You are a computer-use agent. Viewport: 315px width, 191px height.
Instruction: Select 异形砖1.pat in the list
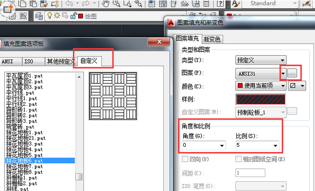pyautogui.click(x=22, y=110)
